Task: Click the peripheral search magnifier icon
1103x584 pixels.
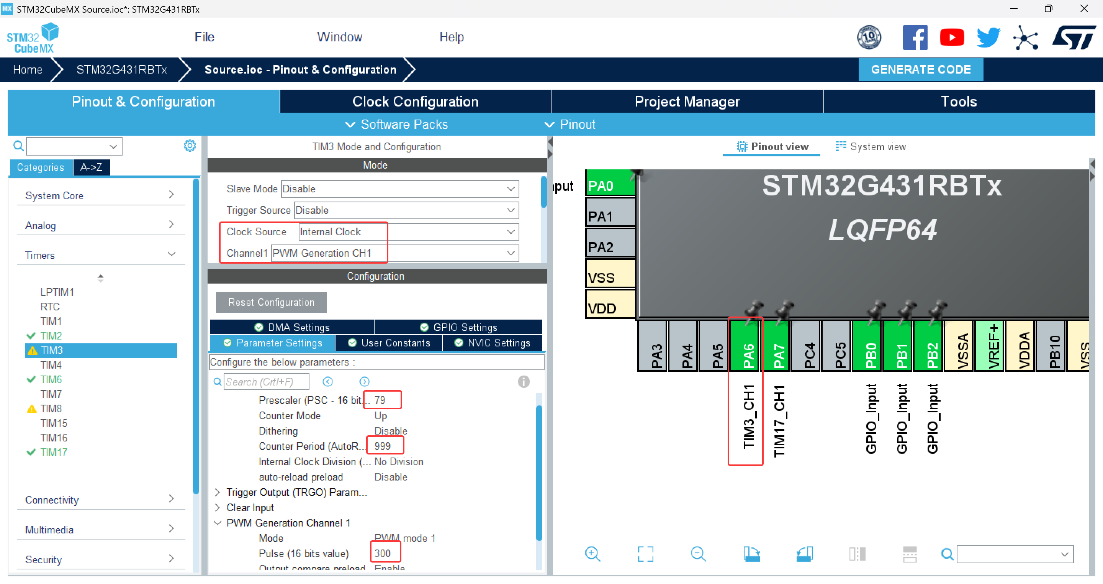Action: click(x=18, y=146)
